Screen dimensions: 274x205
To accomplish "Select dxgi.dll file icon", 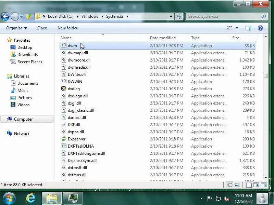I will pos(64,103).
